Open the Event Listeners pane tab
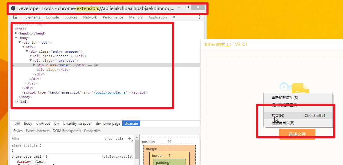 click(38, 131)
